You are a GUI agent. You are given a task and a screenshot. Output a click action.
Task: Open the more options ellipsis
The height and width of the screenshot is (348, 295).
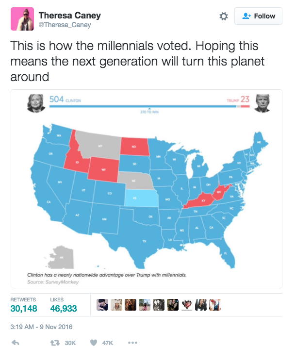pyautogui.click(x=132, y=343)
